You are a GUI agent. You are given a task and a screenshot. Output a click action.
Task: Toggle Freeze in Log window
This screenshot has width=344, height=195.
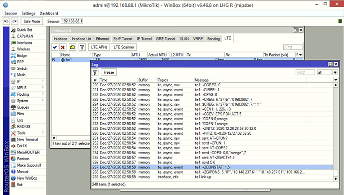point(109,72)
